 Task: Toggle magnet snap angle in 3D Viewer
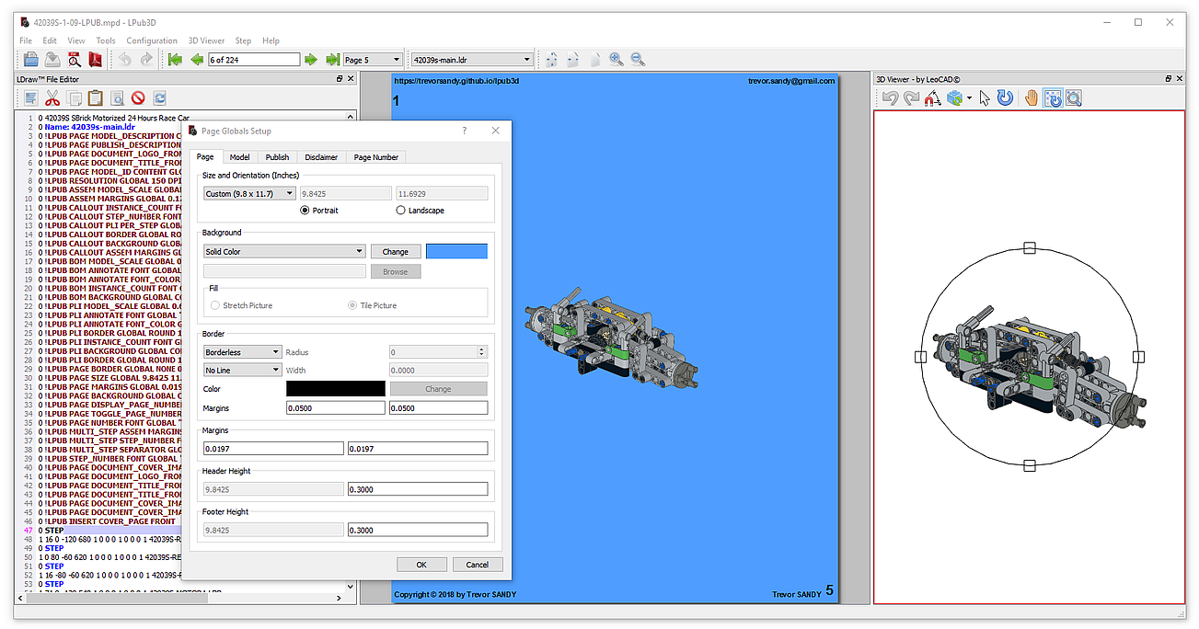(933, 97)
